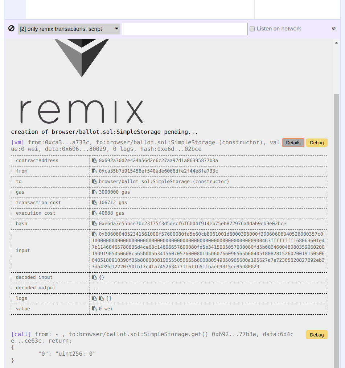The image size is (345, 368).
Task: Click the Details button of the vm transaction
Action: (x=293, y=143)
